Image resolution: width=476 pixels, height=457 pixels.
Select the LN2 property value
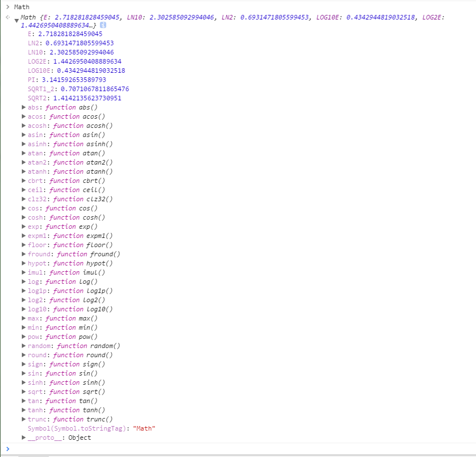coord(80,43)
